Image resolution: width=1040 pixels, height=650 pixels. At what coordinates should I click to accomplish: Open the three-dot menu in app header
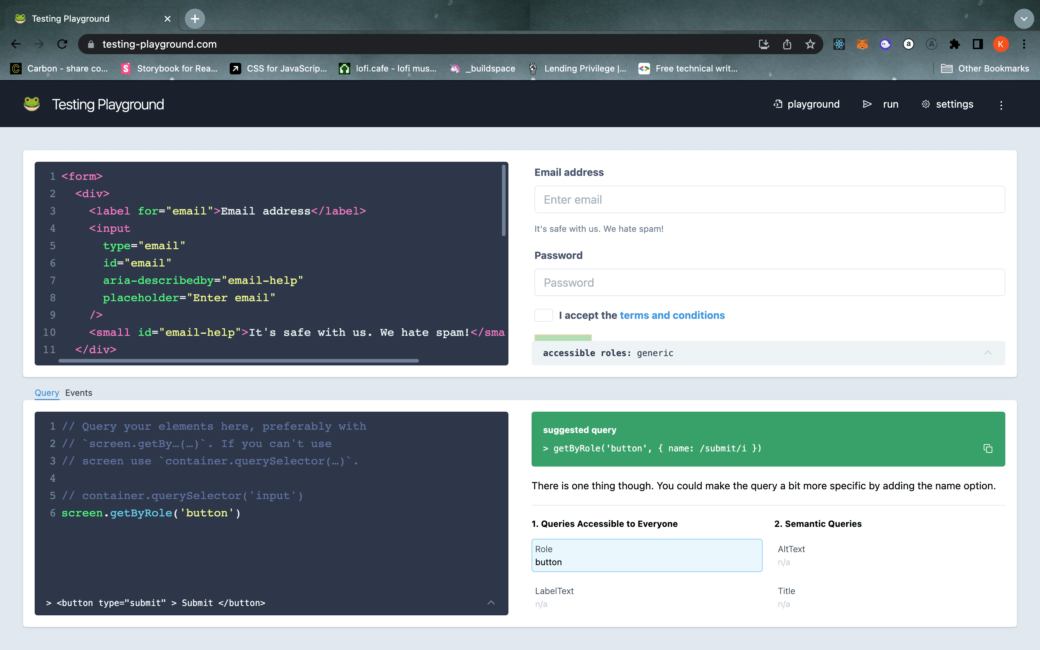[1001, 105]
